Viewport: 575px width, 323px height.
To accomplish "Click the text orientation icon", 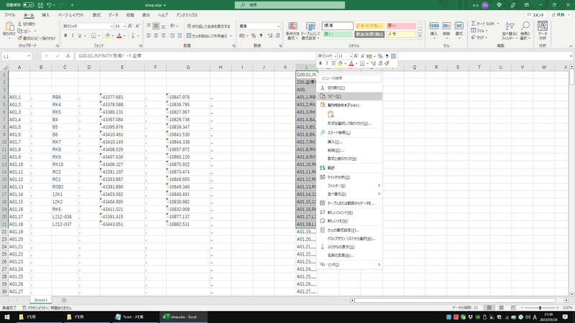I will 172,26.
